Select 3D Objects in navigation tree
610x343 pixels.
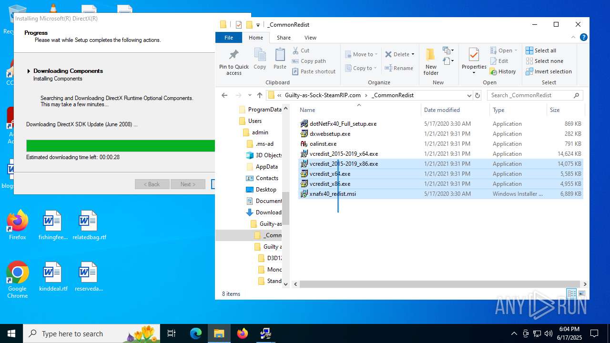(x=264, y=155)
